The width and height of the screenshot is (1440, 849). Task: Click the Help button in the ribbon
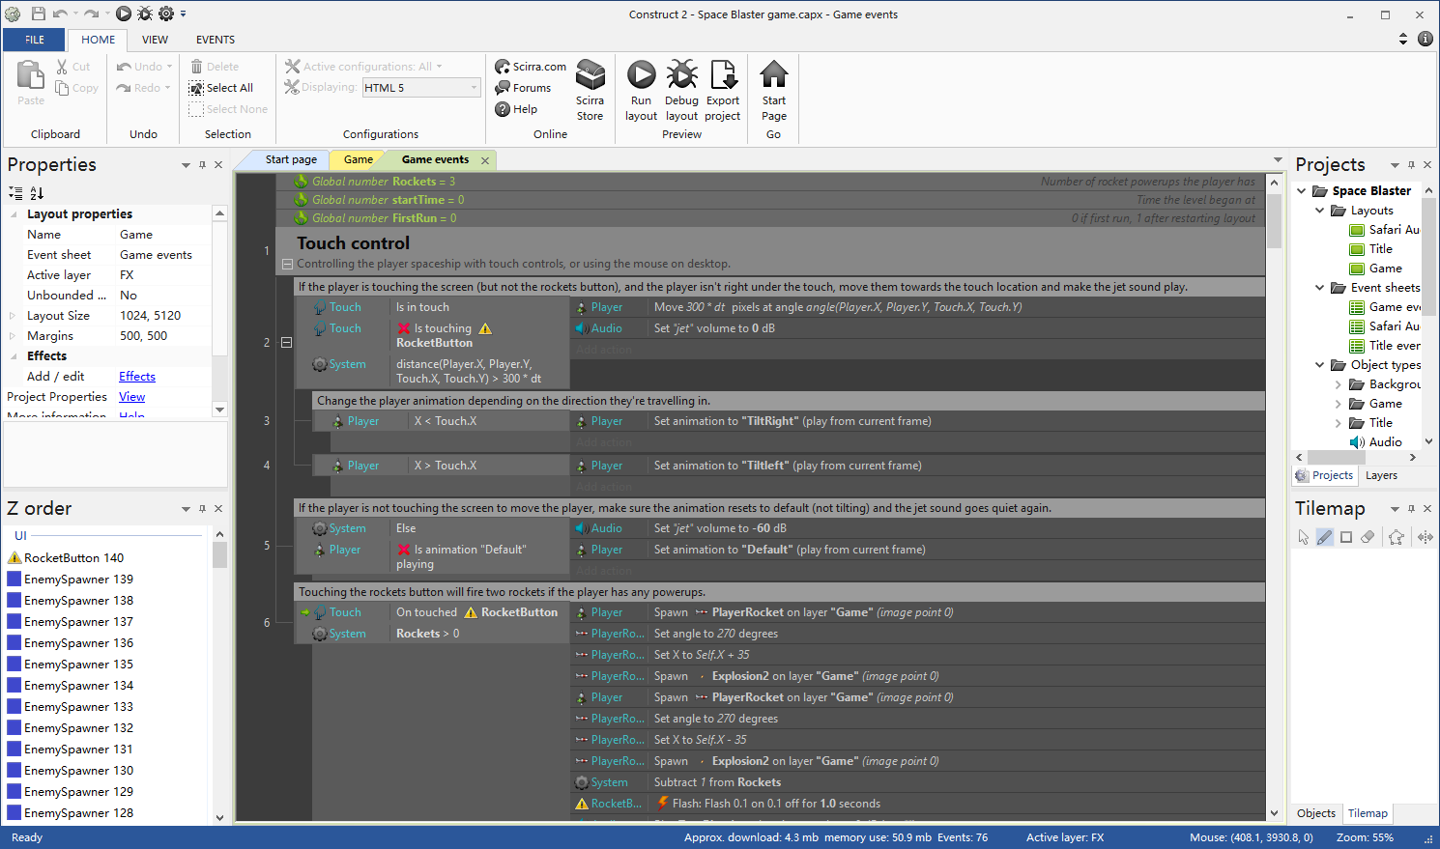click(x=516, y=109)
